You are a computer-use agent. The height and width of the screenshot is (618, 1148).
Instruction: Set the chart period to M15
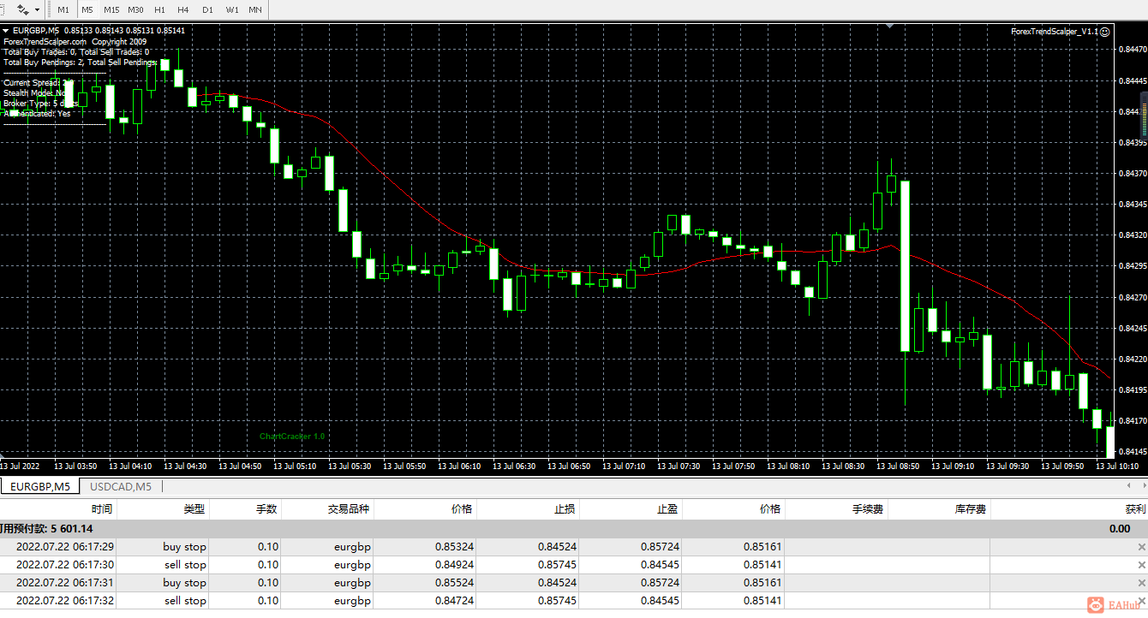click(111, 9)
